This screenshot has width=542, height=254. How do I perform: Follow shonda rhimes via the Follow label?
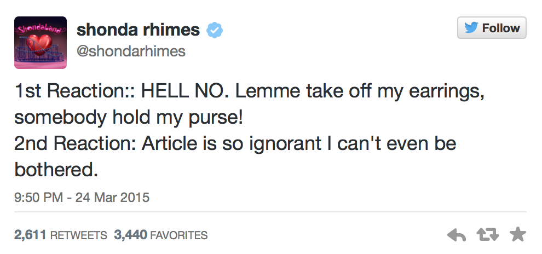(x=500, y=28)
